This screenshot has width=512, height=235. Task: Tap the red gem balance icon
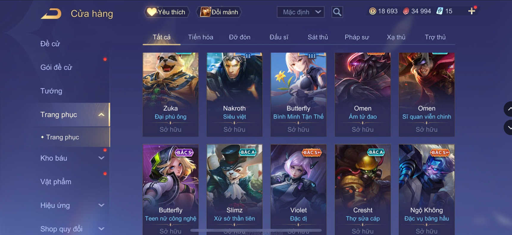click(x=406, y=11)
